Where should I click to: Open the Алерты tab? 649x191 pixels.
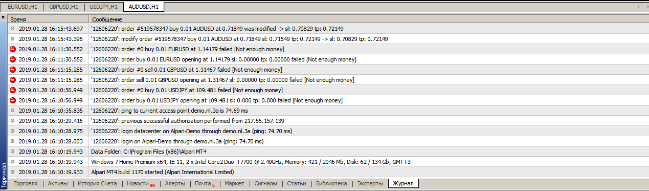point(175,183)
